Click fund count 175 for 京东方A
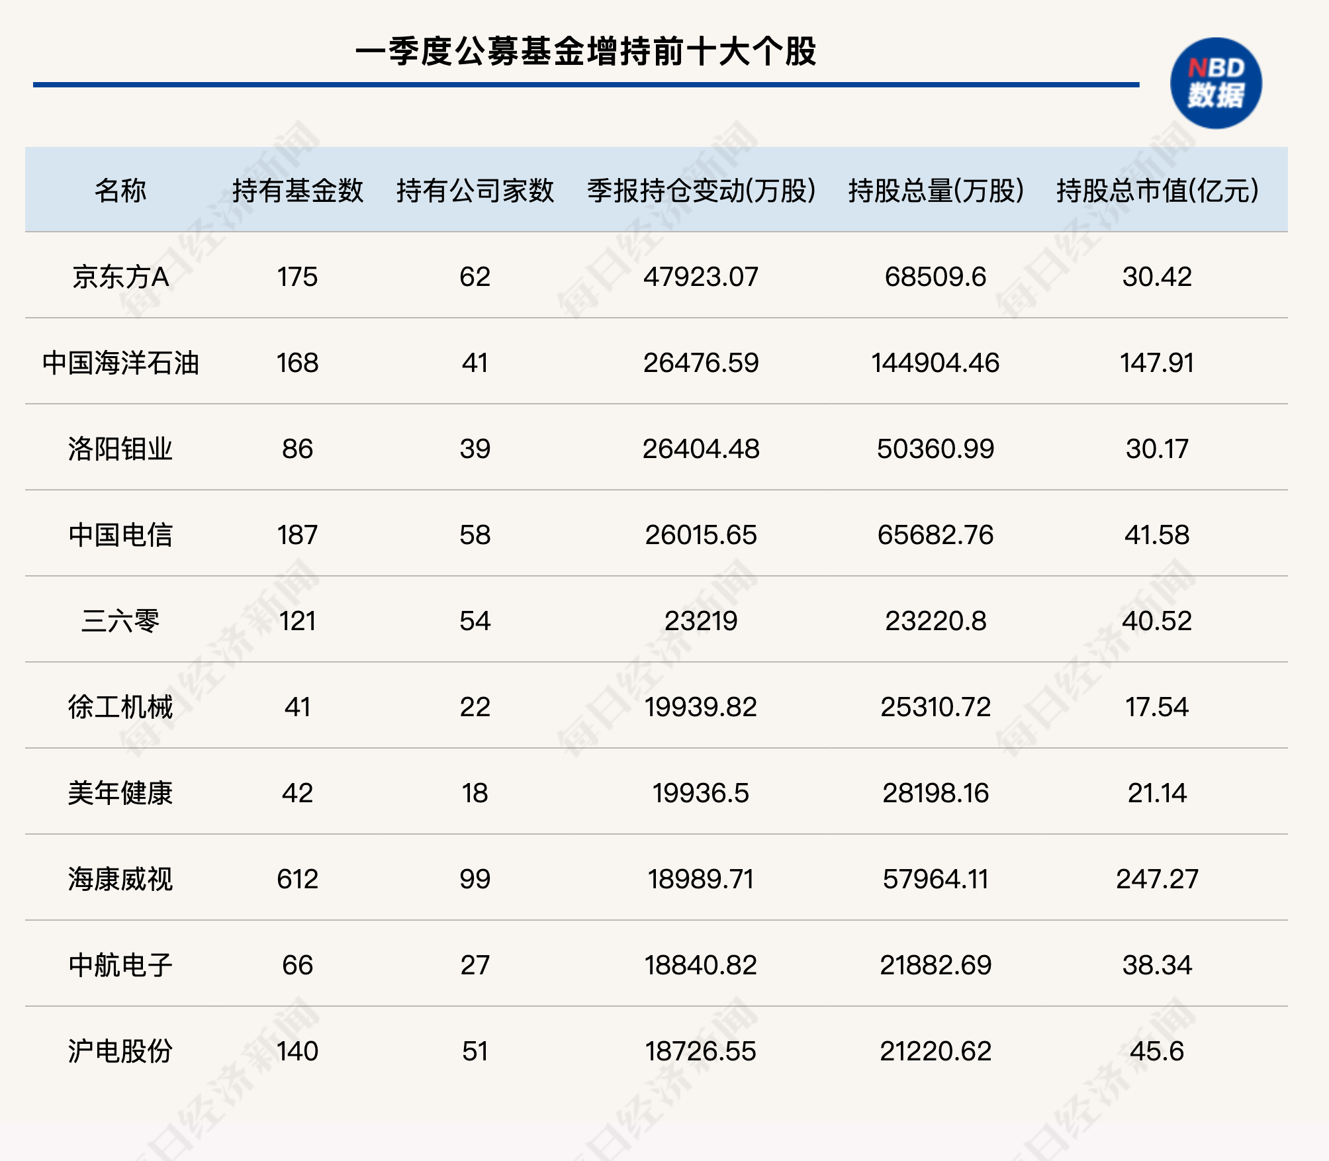 click(x=298, y=277)
